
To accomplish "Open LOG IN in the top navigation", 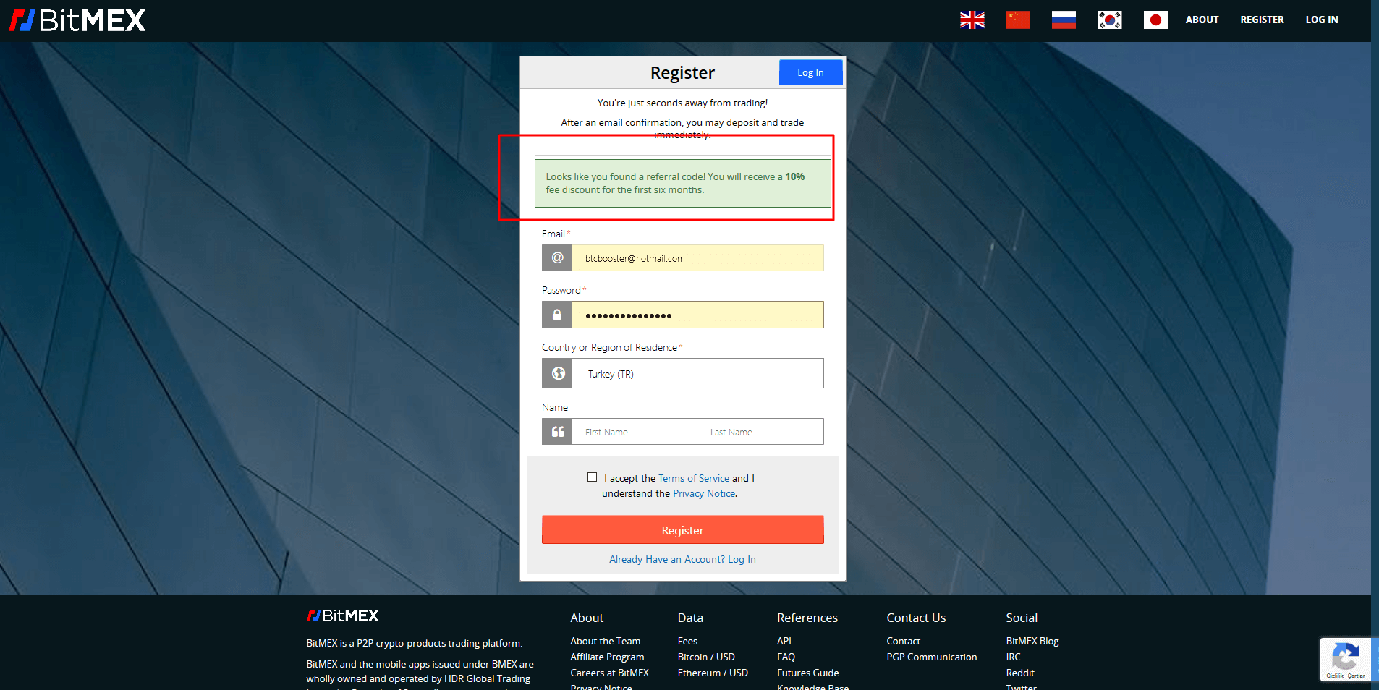I will click(1321, 20).
